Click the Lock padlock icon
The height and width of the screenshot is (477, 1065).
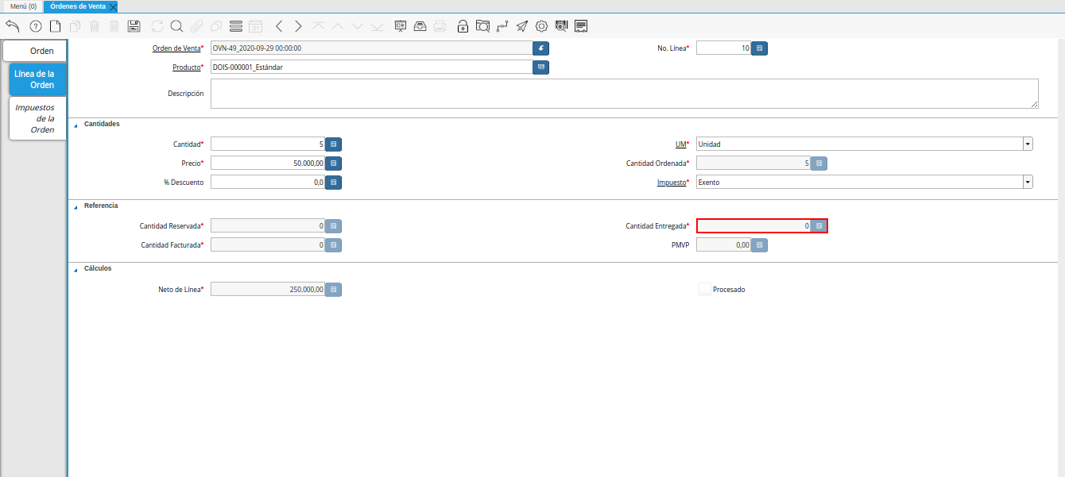(463, 26)
